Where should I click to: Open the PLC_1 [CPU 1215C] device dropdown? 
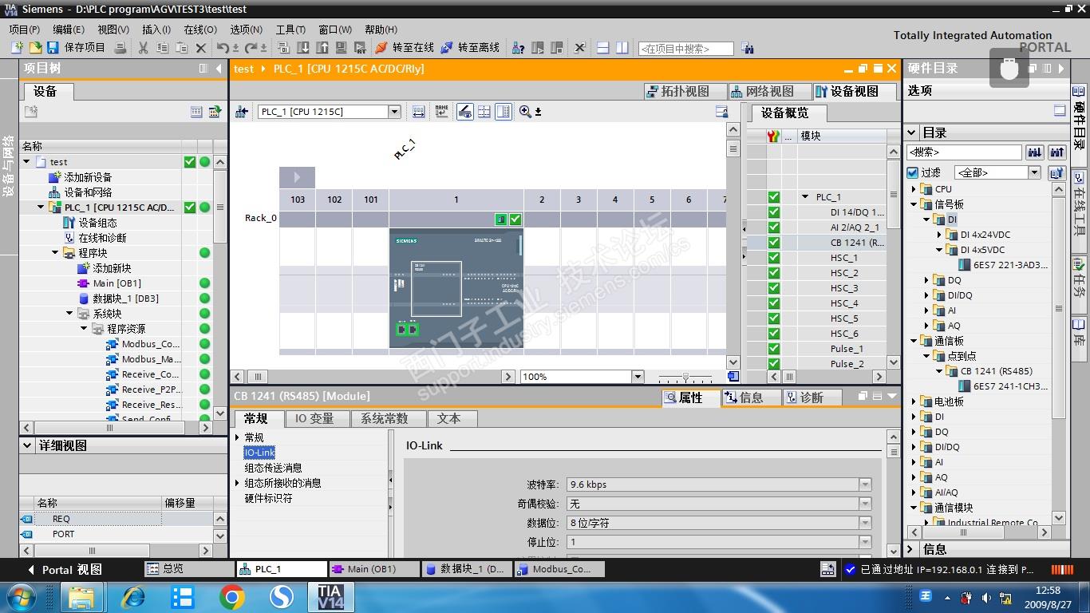click(394, 112)
